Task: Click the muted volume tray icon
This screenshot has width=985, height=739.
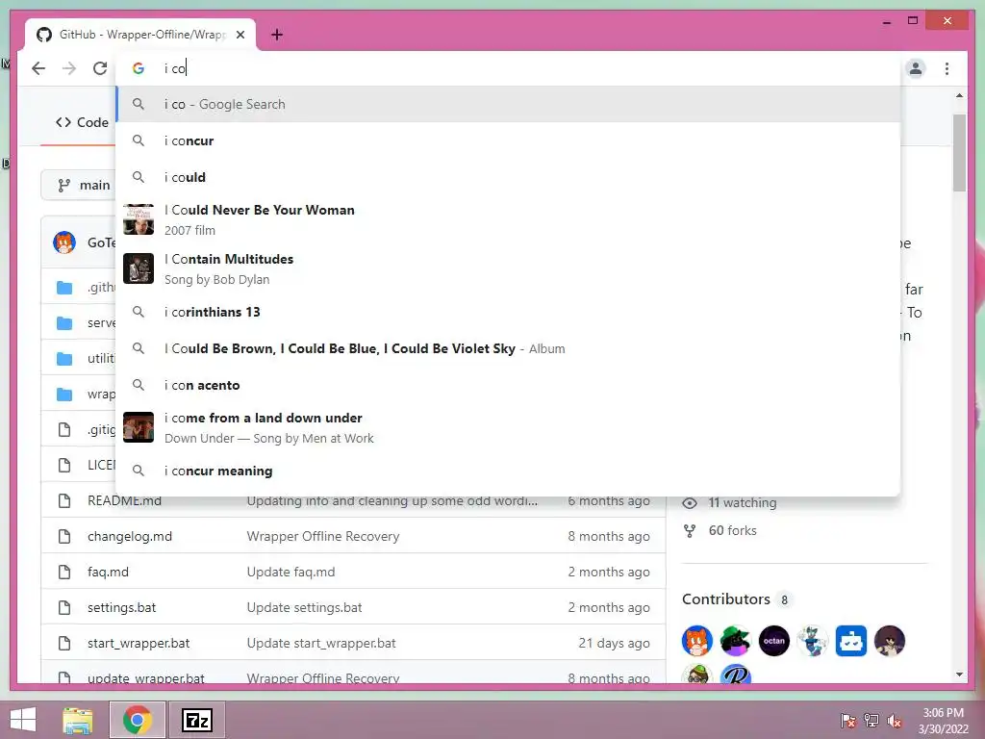Action: coord(895,721)
